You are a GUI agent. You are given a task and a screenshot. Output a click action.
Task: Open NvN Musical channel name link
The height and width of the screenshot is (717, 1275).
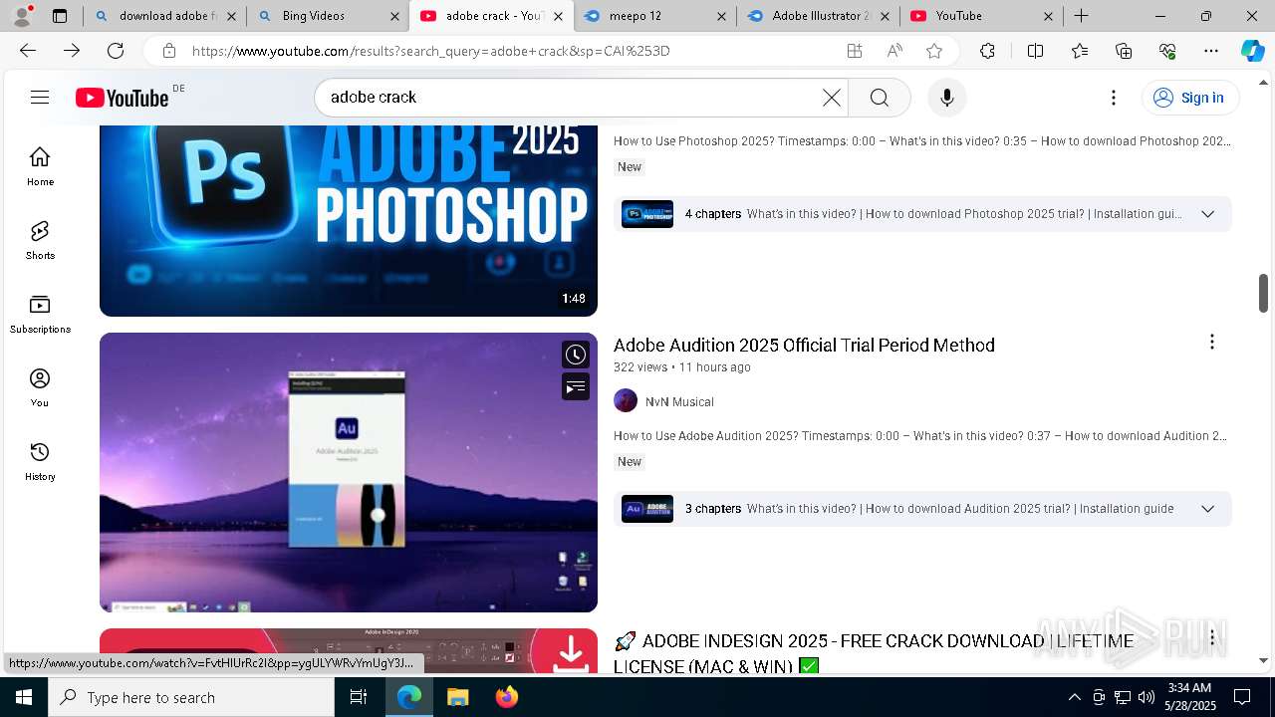(x=679, y=402)
